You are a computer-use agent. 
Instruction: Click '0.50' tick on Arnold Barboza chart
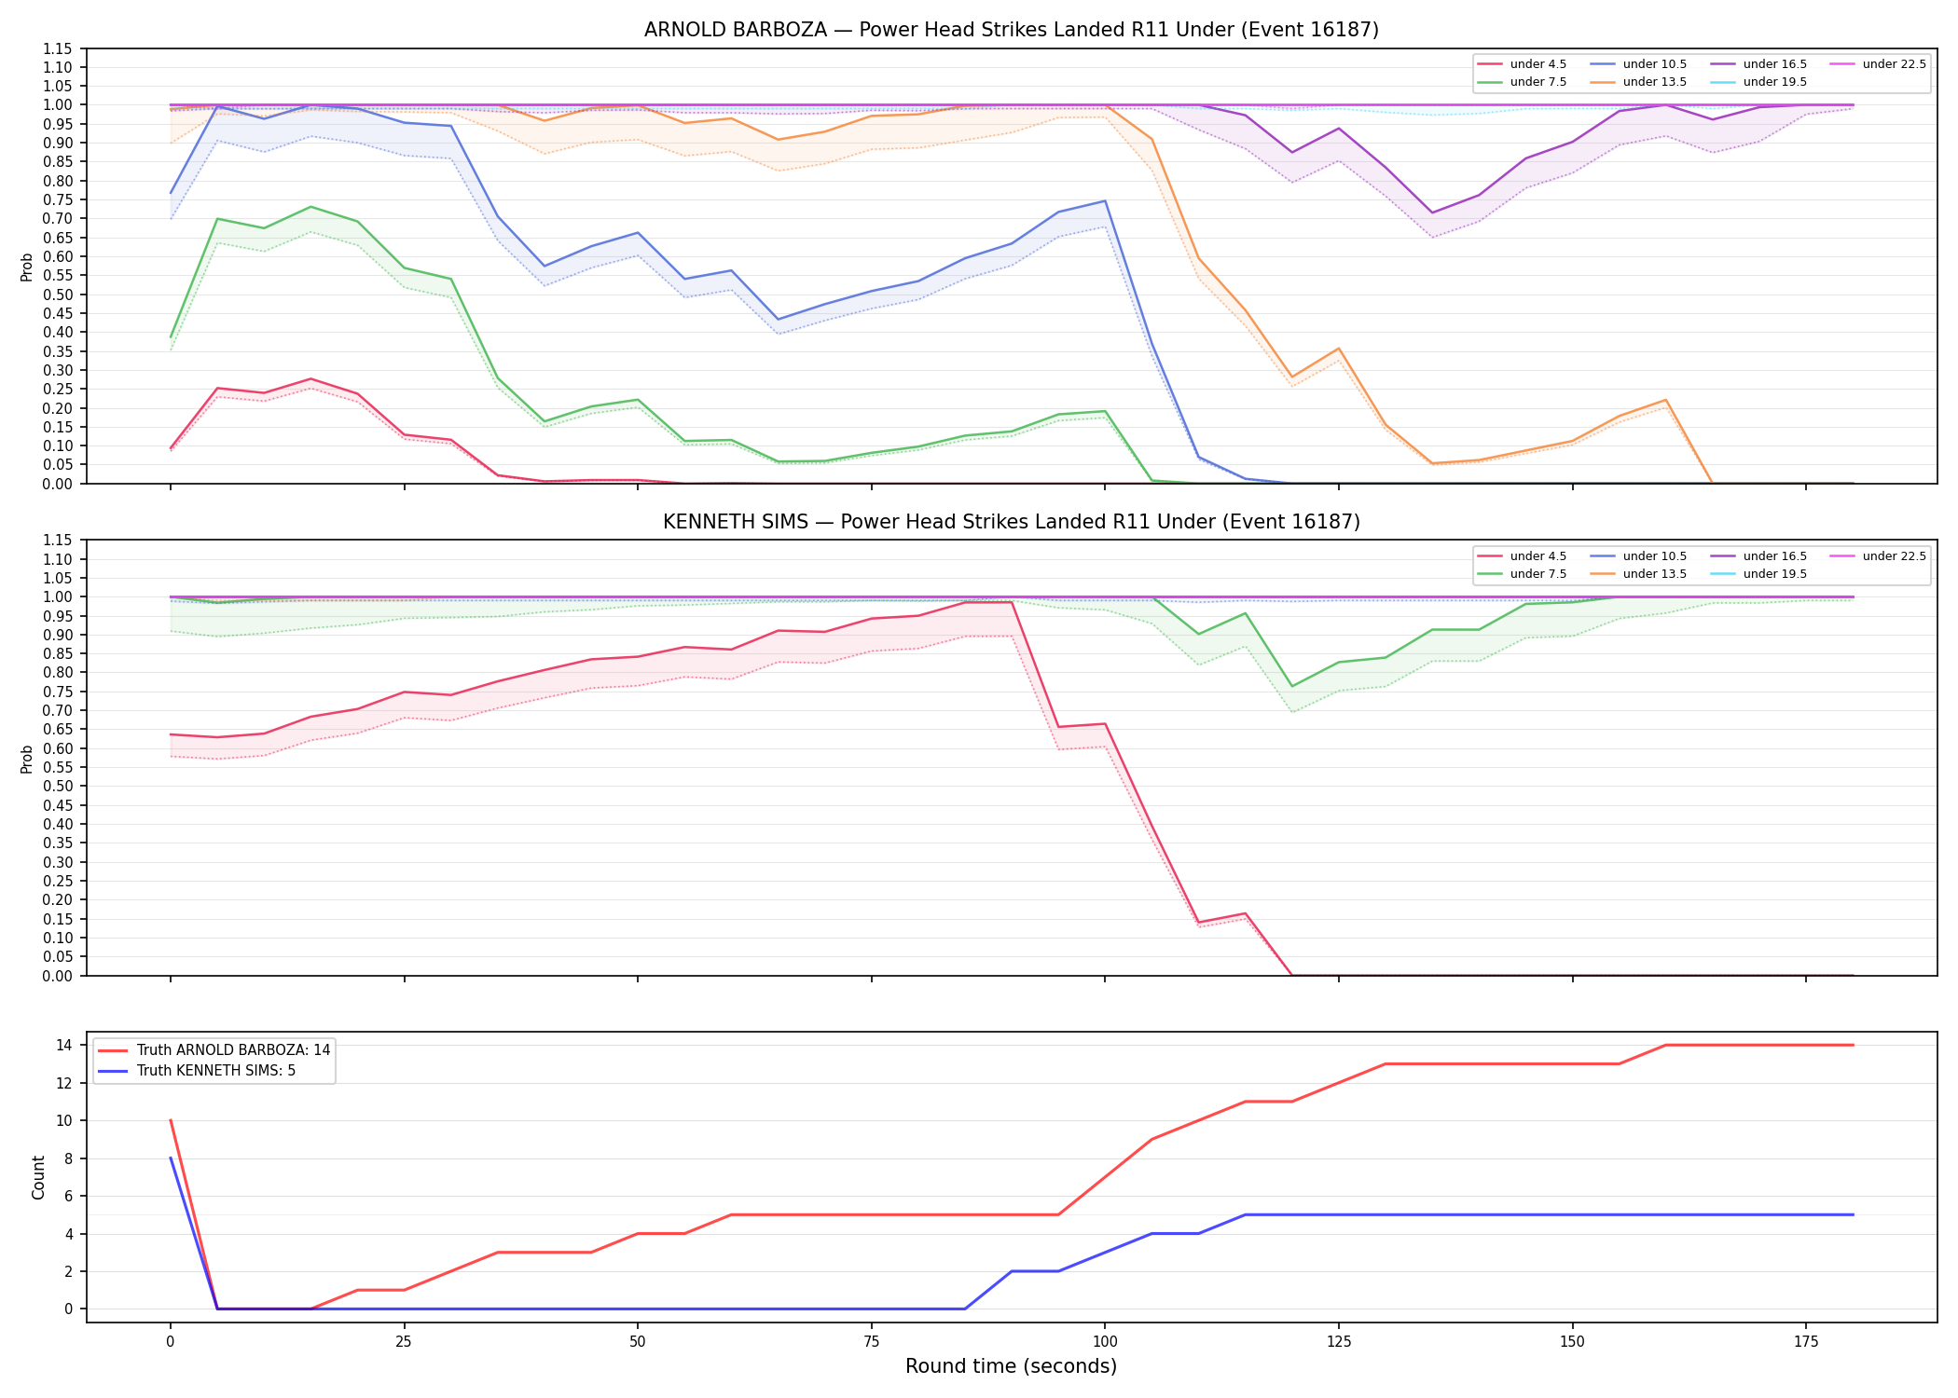pyautogui.click(x=58, y=295)
